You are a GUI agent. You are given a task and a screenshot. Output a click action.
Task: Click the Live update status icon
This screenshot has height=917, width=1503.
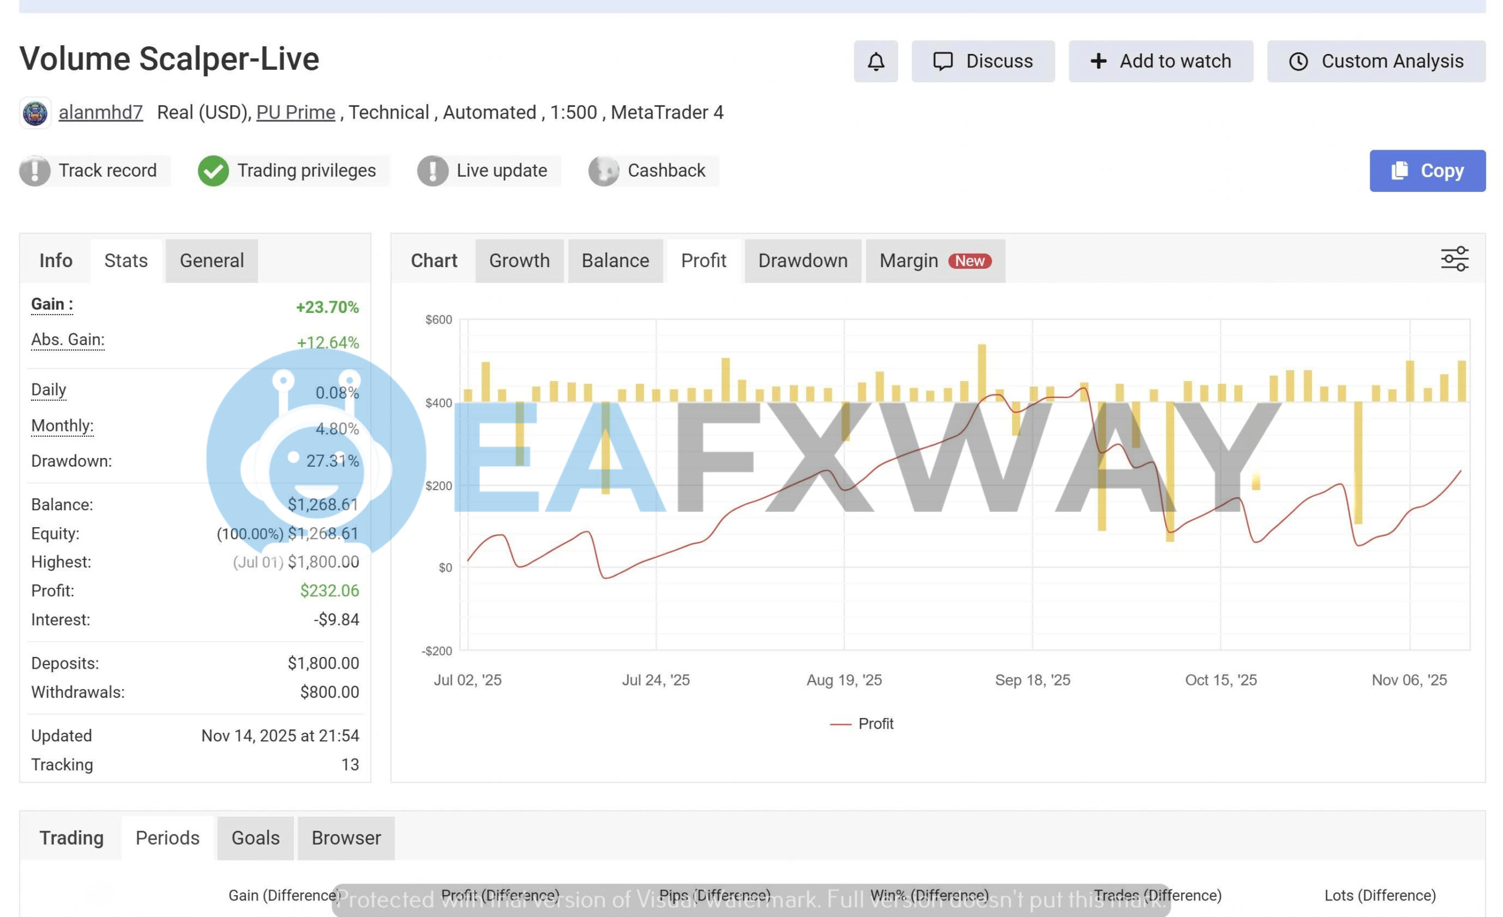tap(433, 171)
